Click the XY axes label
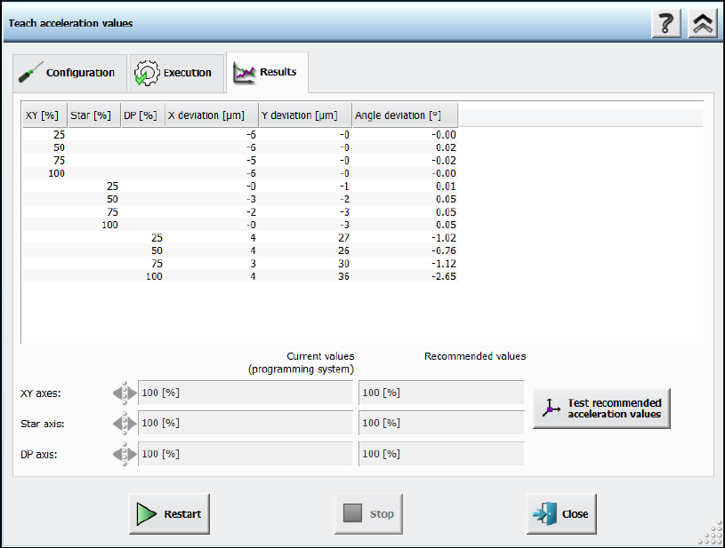The image size is (725, 548). (x=41, y=393)
